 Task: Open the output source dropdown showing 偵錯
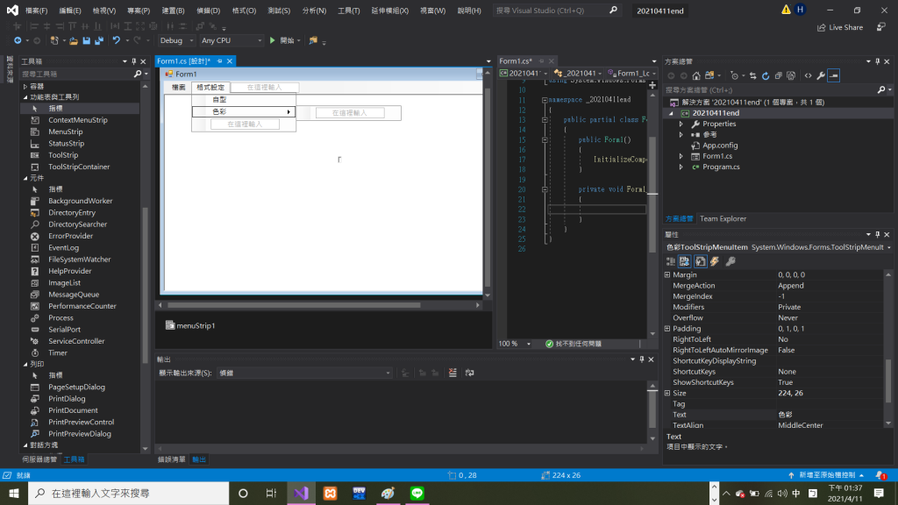(x=304, y=373)
